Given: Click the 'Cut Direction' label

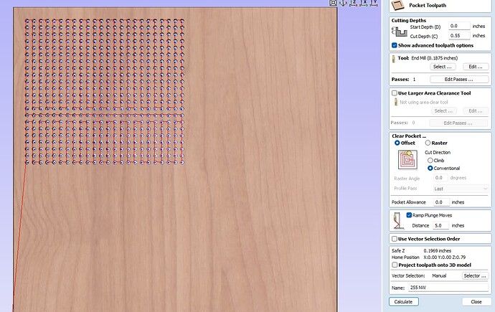Looking at the screenshot, I should pyautogui.click(x=438, y=152).
